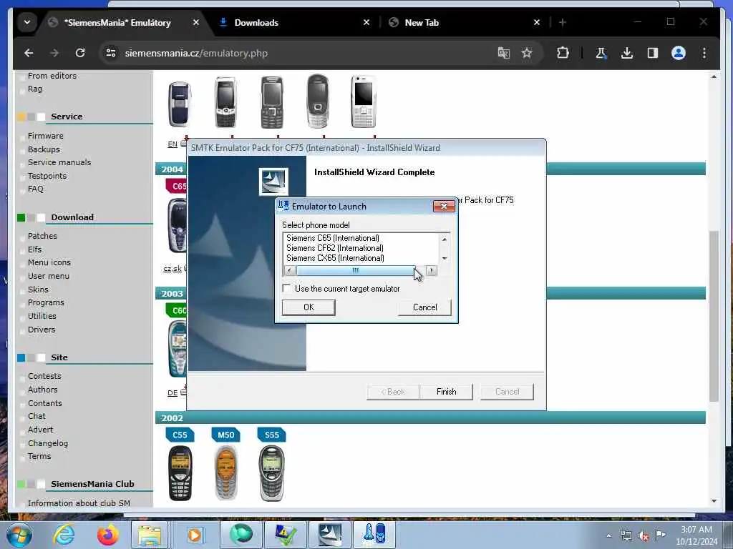Click the white phone thumbnail in top row
The width and height of the screenshot is (733, 549).
click(x=364, y=102)
